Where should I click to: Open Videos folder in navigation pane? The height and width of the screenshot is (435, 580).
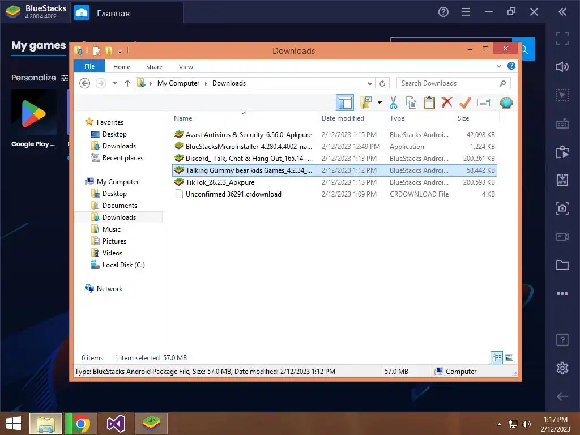coord(112,253)
